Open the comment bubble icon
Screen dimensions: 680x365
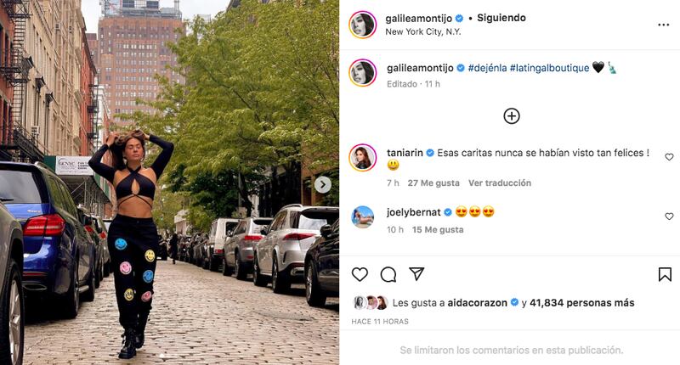point(388,274)
